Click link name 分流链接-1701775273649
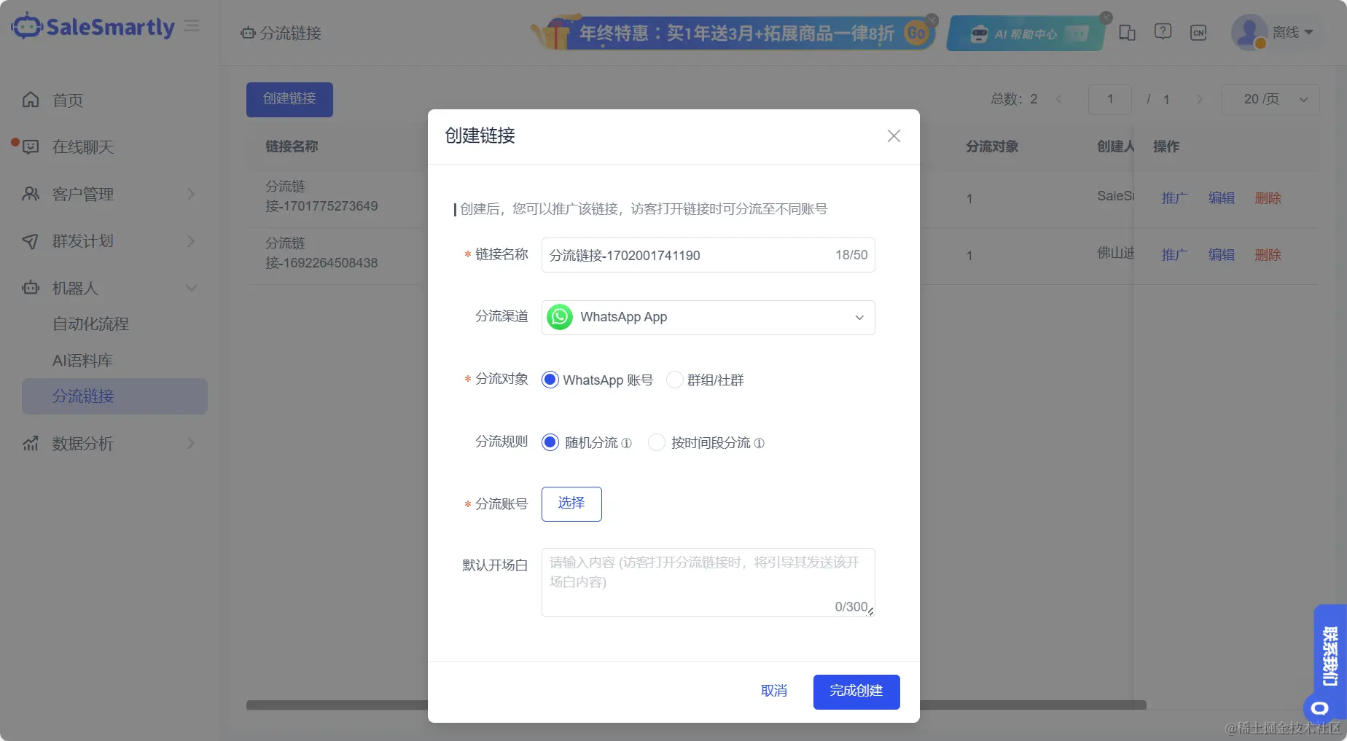The height and width of the screenshot is (741, 1347). pyautogui.click(x=321, y=197)
